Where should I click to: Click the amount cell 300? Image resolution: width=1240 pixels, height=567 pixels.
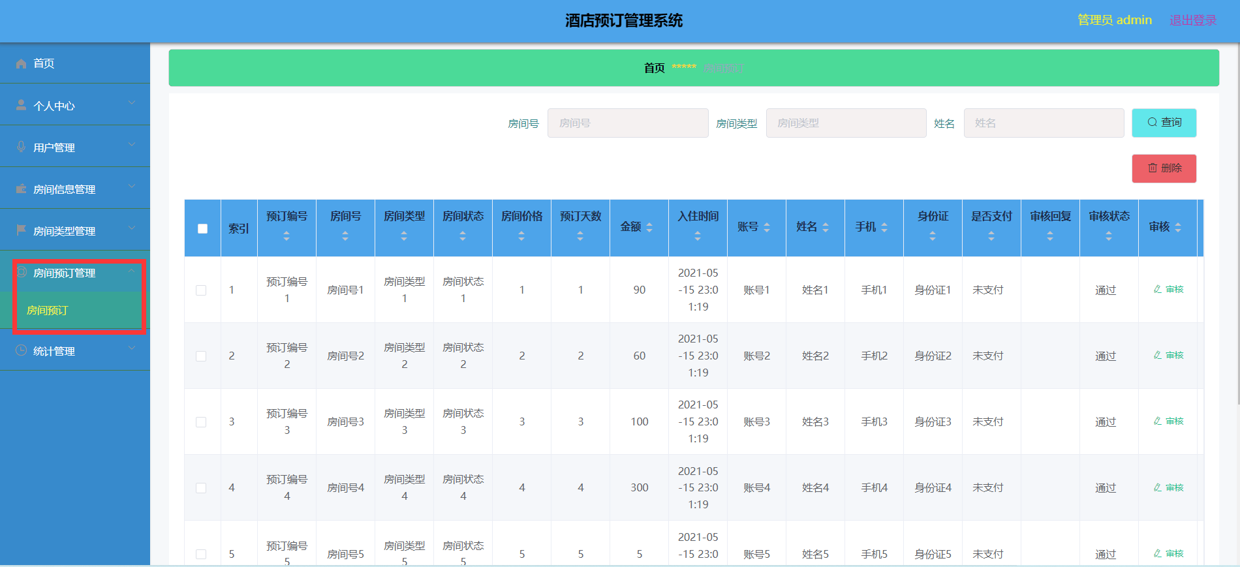[x=639, y=487]
